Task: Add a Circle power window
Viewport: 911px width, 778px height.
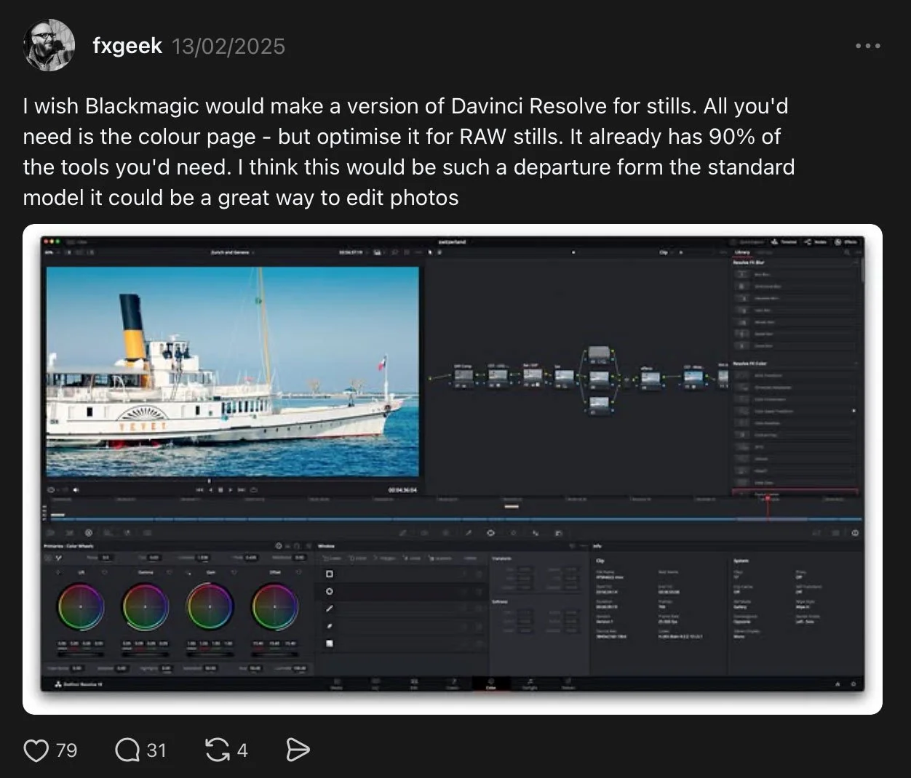Action: 330,591
